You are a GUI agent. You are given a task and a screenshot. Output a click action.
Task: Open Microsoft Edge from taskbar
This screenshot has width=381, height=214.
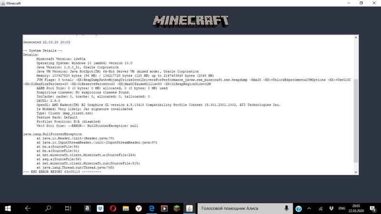coord(151,208)
